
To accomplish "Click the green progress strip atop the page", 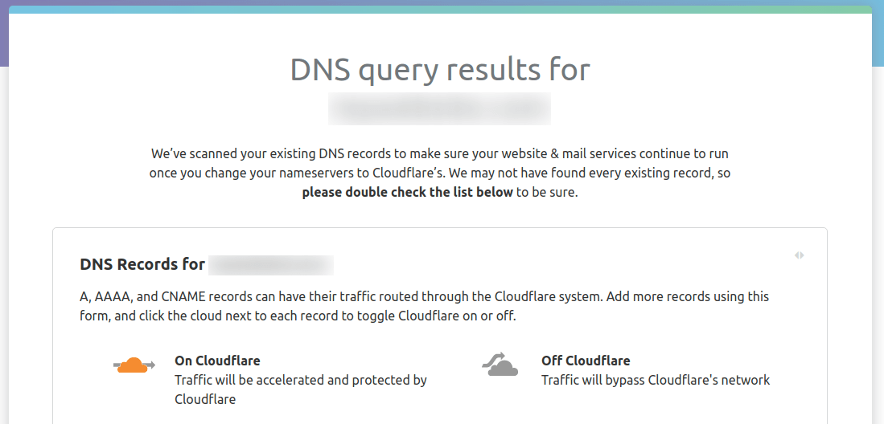I will [x=440, y=10].
